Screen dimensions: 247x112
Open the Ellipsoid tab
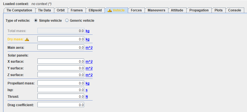pyautogui.click(x=95, y=10)
